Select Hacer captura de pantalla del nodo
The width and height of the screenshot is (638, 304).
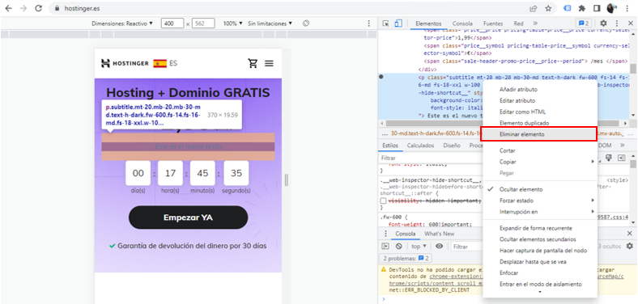tap(540, 251)
